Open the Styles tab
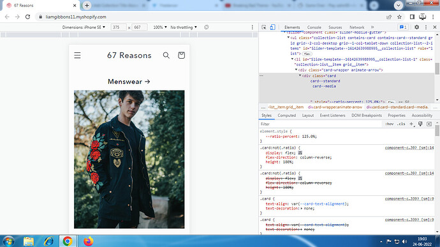This screenshot has width=440, height=247. click(x=267, y=116)
